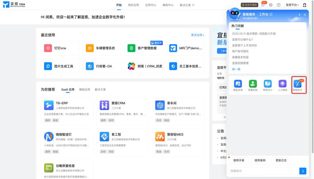Open the 宜搭权限管理 question
This screenshot has height=179, width=314.
tap(240, 63)
